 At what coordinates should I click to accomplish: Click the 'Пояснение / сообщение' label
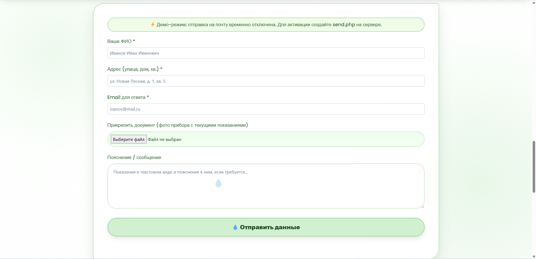click(x=134, y=157)
